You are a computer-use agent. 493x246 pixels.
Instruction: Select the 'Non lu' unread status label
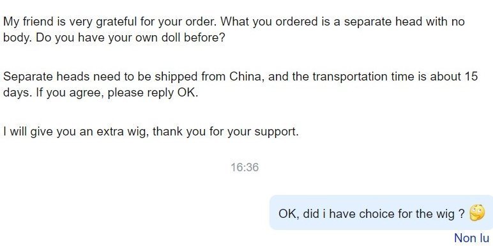[472, 238]
